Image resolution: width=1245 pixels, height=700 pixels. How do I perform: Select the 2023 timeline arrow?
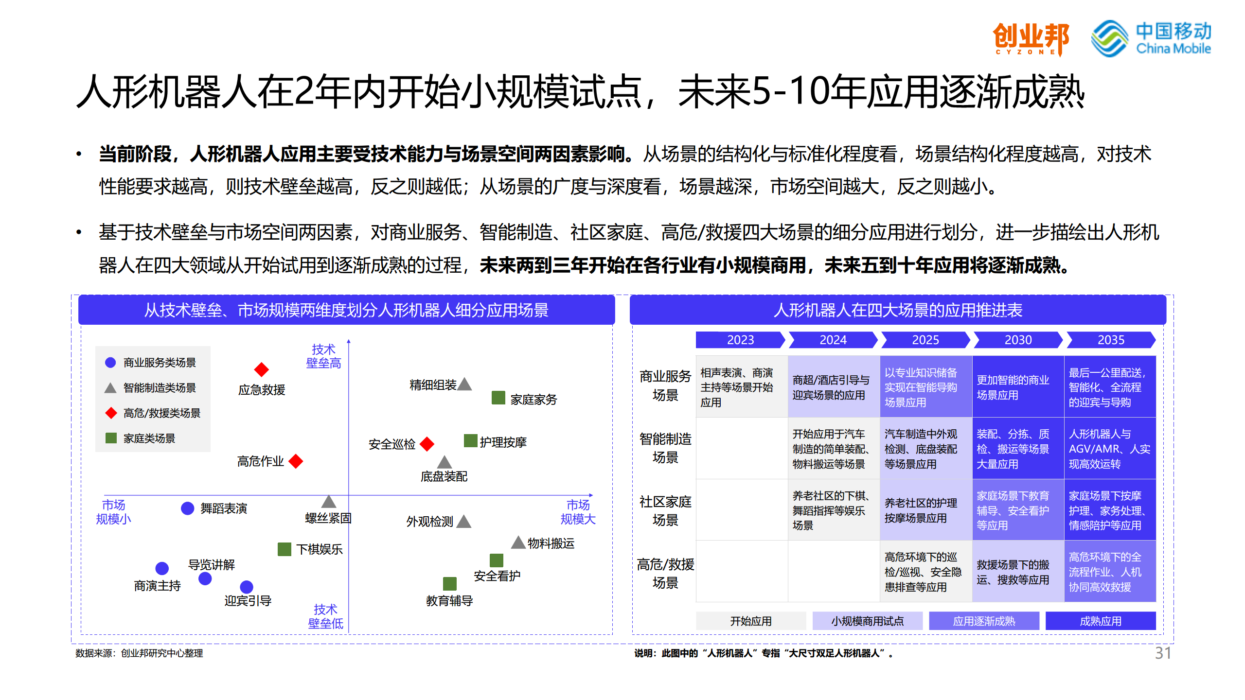(741, 340)
